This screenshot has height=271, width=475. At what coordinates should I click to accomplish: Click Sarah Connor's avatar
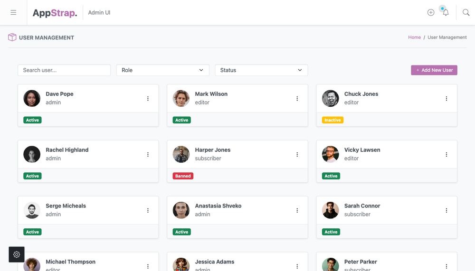331,210
